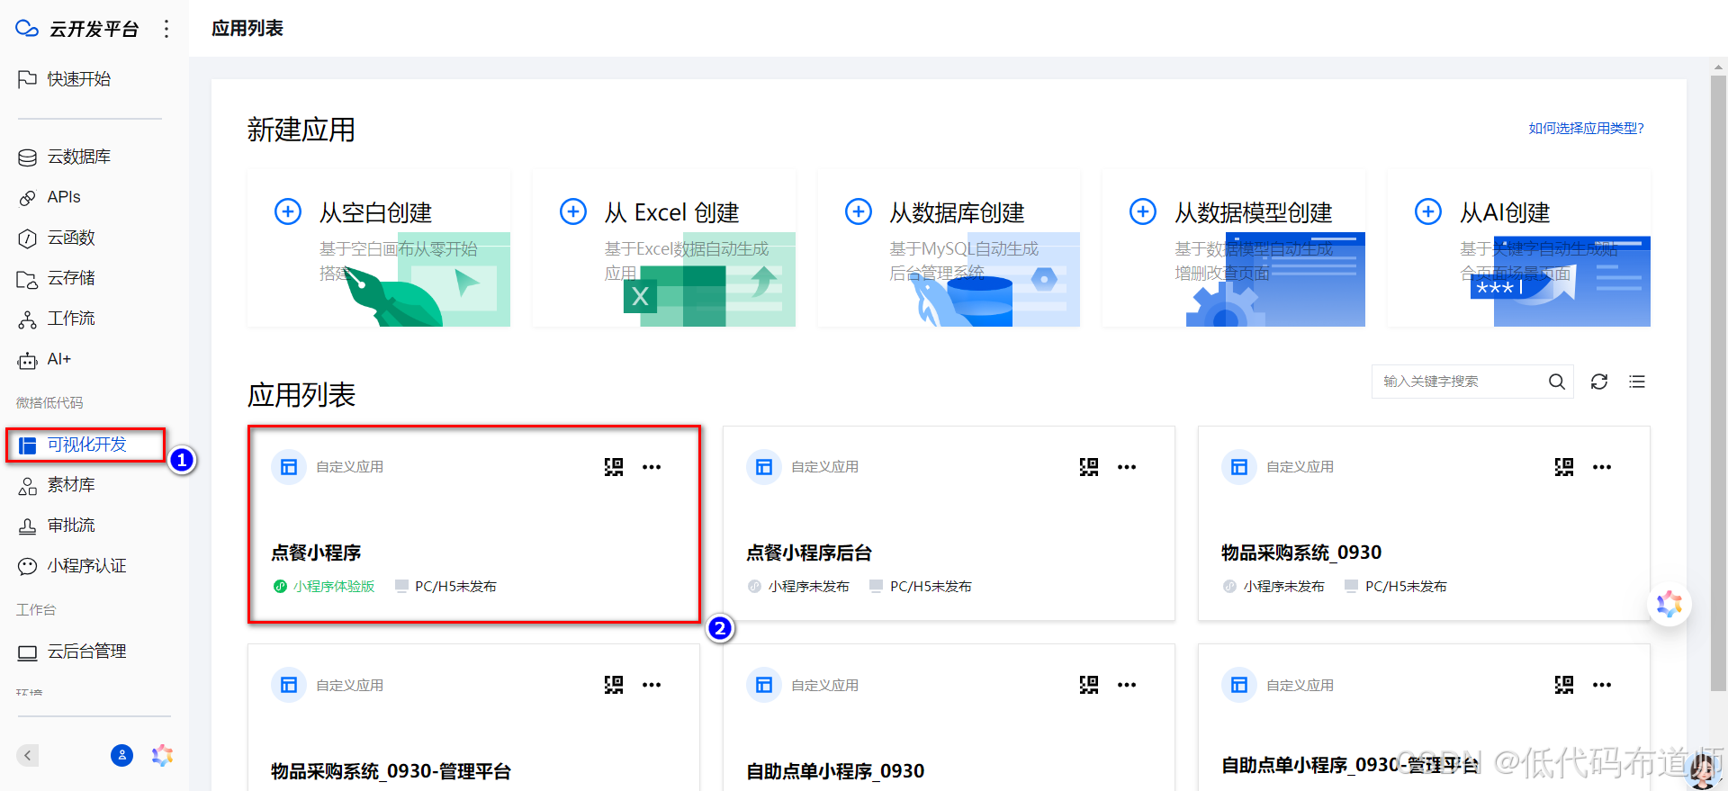
Task: Click the colorful AI icon in sidebar footer
Action: click(162, 755)
